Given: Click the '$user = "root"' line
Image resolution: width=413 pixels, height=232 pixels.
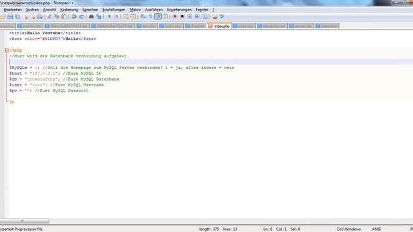Looking at the screenshot, I should (56, 85).
